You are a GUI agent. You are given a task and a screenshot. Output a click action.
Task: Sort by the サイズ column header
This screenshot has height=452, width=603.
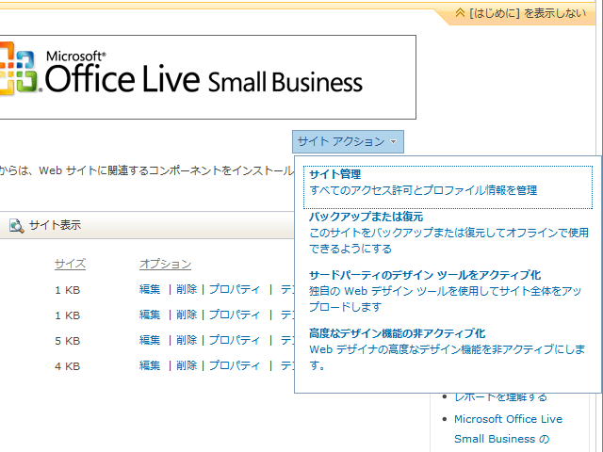coord(70,264)
